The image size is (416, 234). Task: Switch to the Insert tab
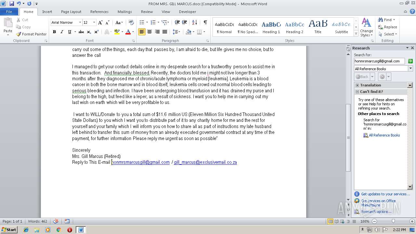pos(47,12)
